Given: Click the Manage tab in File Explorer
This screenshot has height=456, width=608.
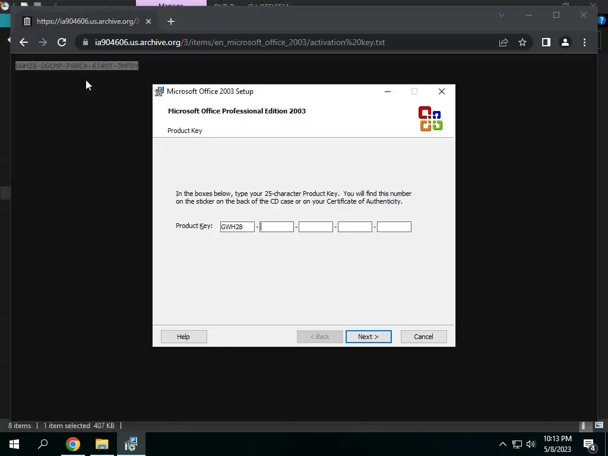Looking at the screenshot, I should click(171, 4).
